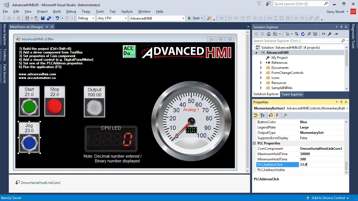
Task: Click the Find in Files toolbar icon
Action: click(x=209, y=18)
